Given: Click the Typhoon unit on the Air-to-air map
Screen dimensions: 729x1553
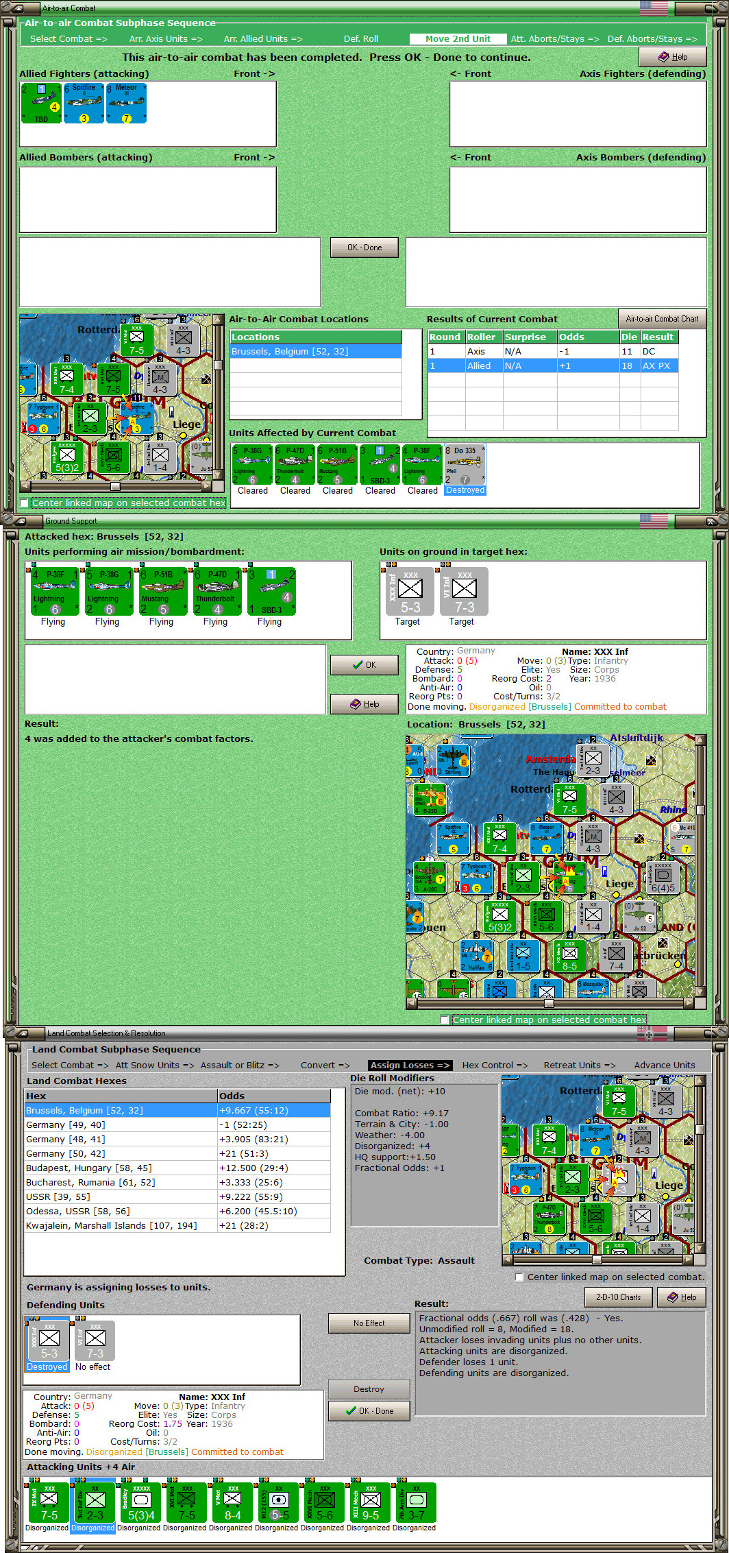Looking at the screenshot, I should pyautogui.click(x=44, y=418).
